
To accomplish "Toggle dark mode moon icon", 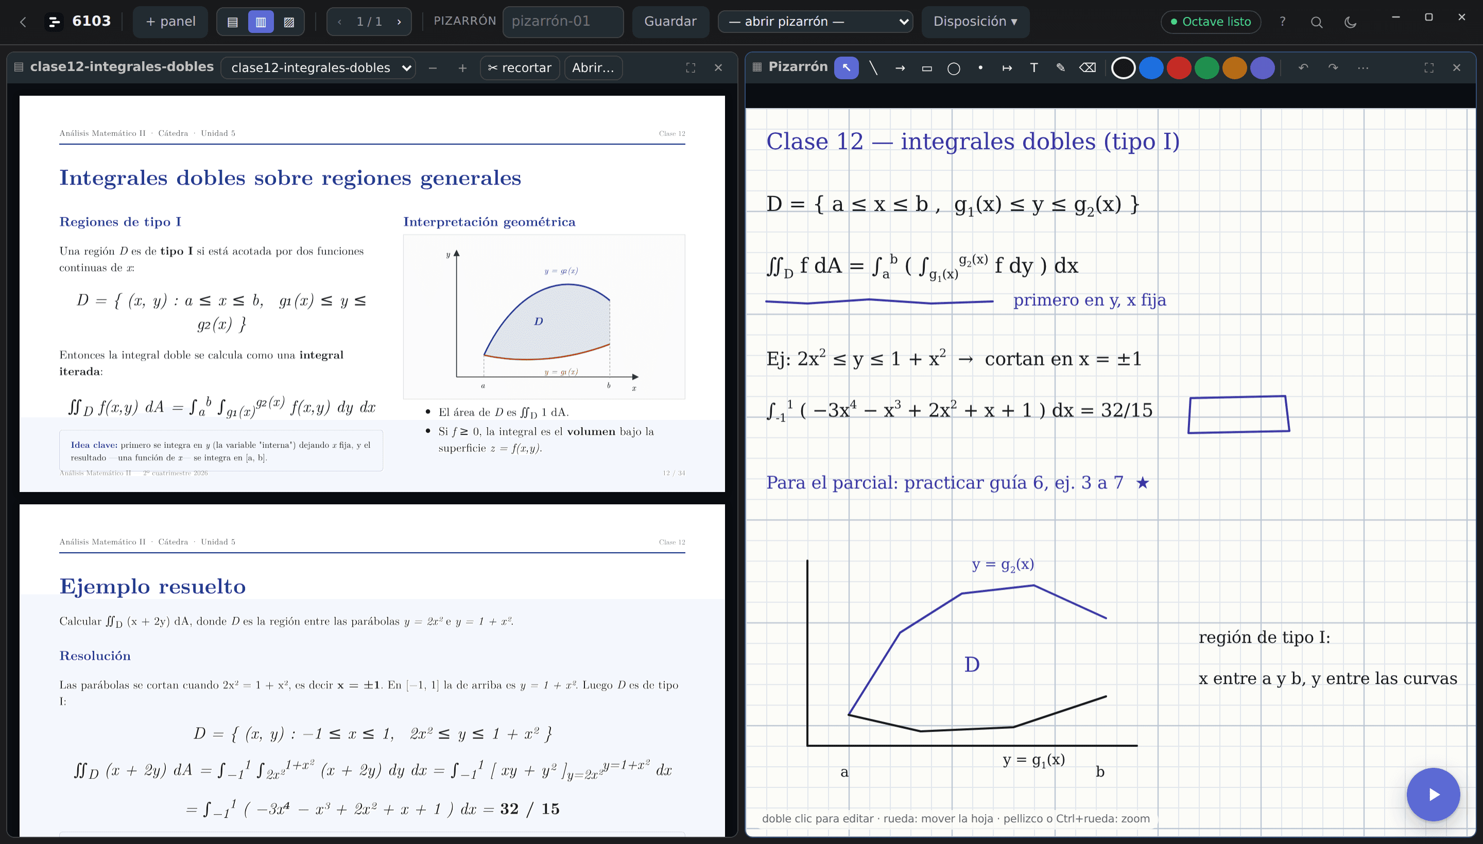I will [x=1350, y=22].
